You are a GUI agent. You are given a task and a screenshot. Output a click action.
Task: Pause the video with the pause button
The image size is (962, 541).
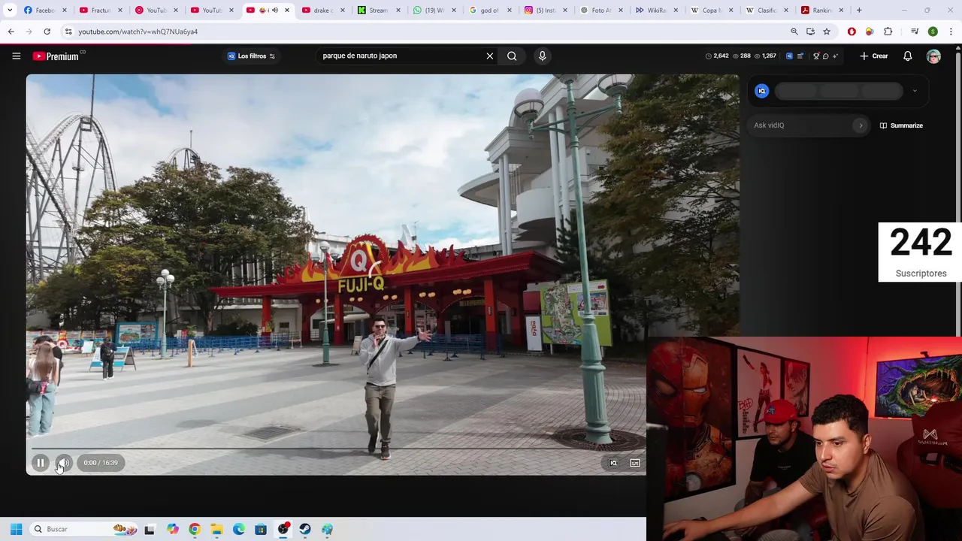coord(41,463)
